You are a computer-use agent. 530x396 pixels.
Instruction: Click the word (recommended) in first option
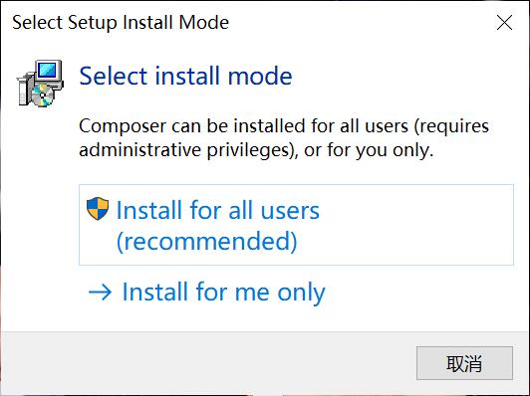point(206,241)
